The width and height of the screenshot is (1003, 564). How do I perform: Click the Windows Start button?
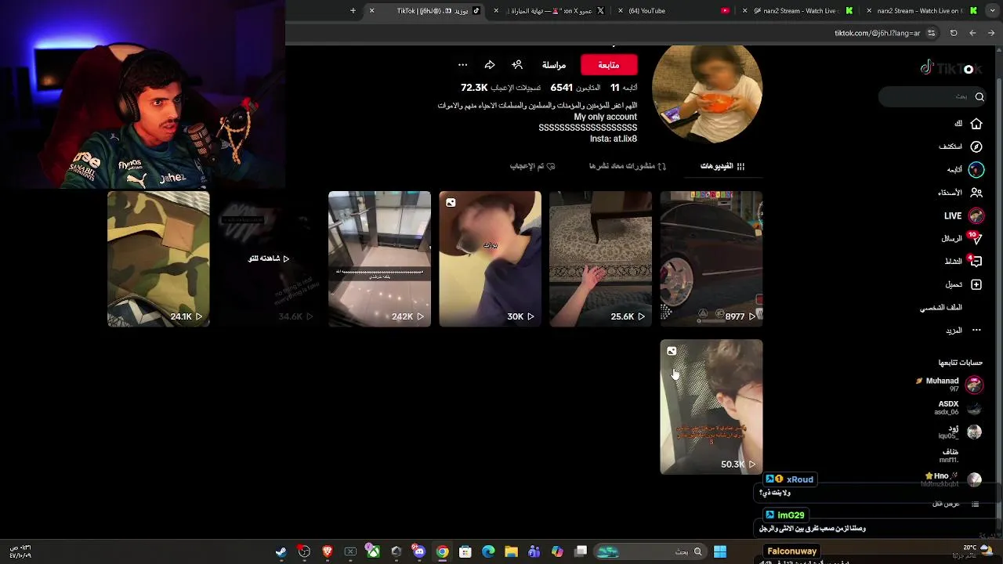coord(720,551)
